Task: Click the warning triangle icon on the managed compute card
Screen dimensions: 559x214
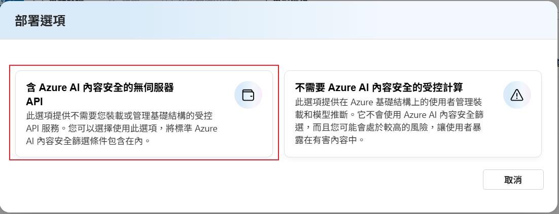Action: tap(516, 95)
